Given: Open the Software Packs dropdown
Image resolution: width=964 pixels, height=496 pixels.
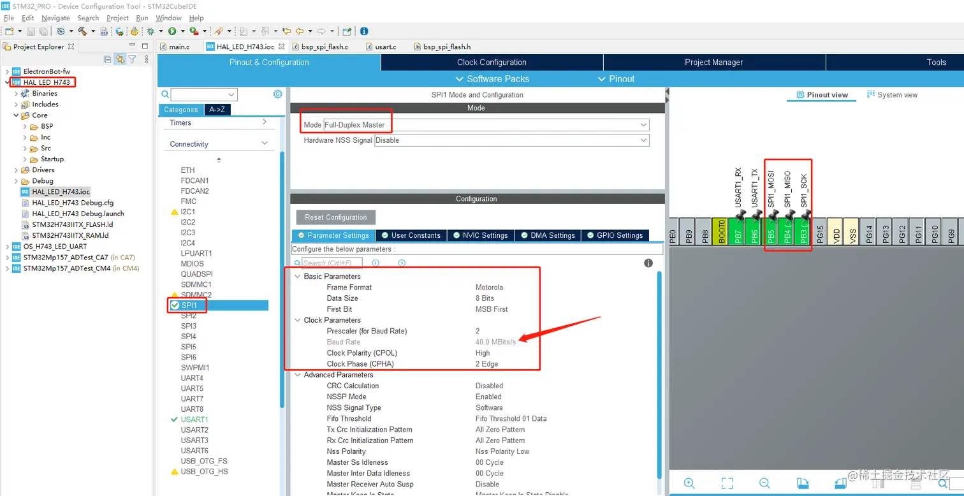Looking at the screenshot, I should pos(492,79).
